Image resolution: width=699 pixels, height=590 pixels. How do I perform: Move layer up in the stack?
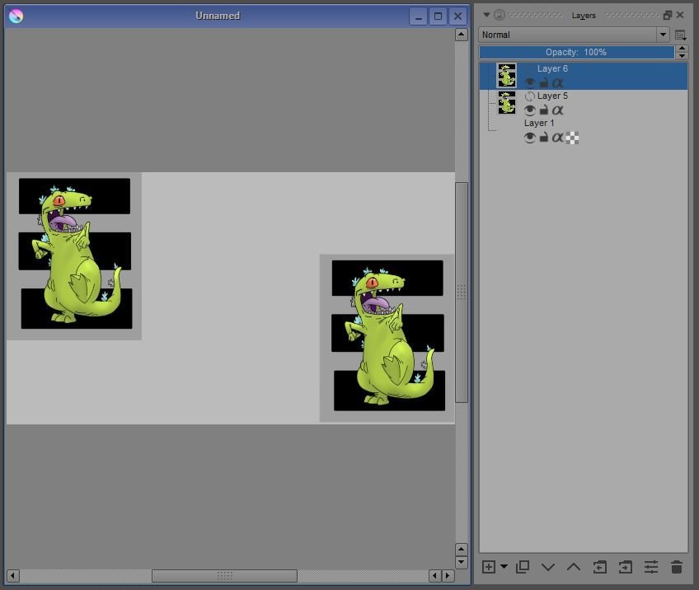573,567
